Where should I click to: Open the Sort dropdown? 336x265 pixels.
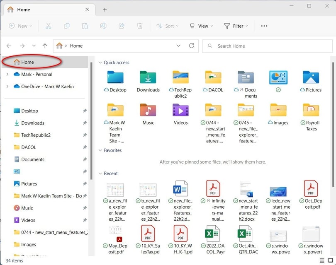[168, 26]
